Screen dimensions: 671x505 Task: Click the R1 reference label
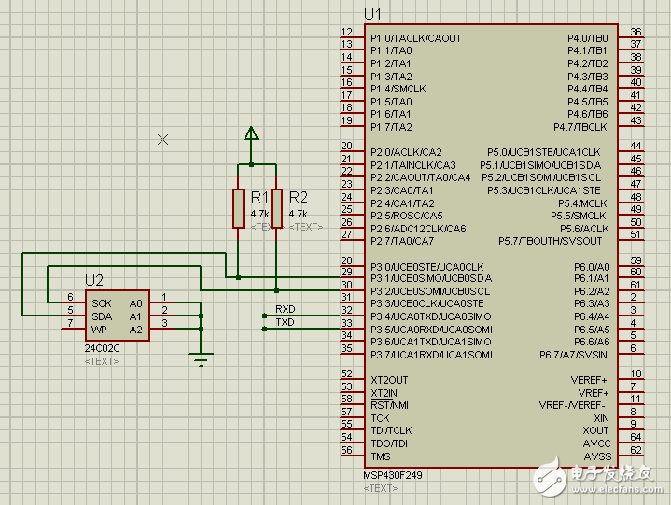[259, 197]
